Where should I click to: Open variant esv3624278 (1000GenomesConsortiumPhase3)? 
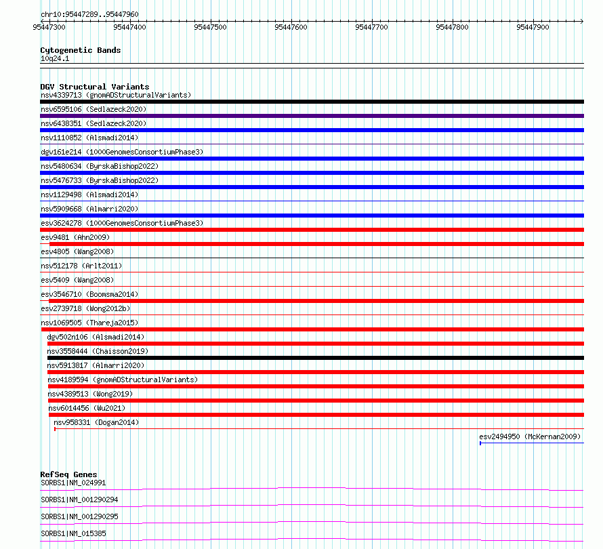(122, 223)
